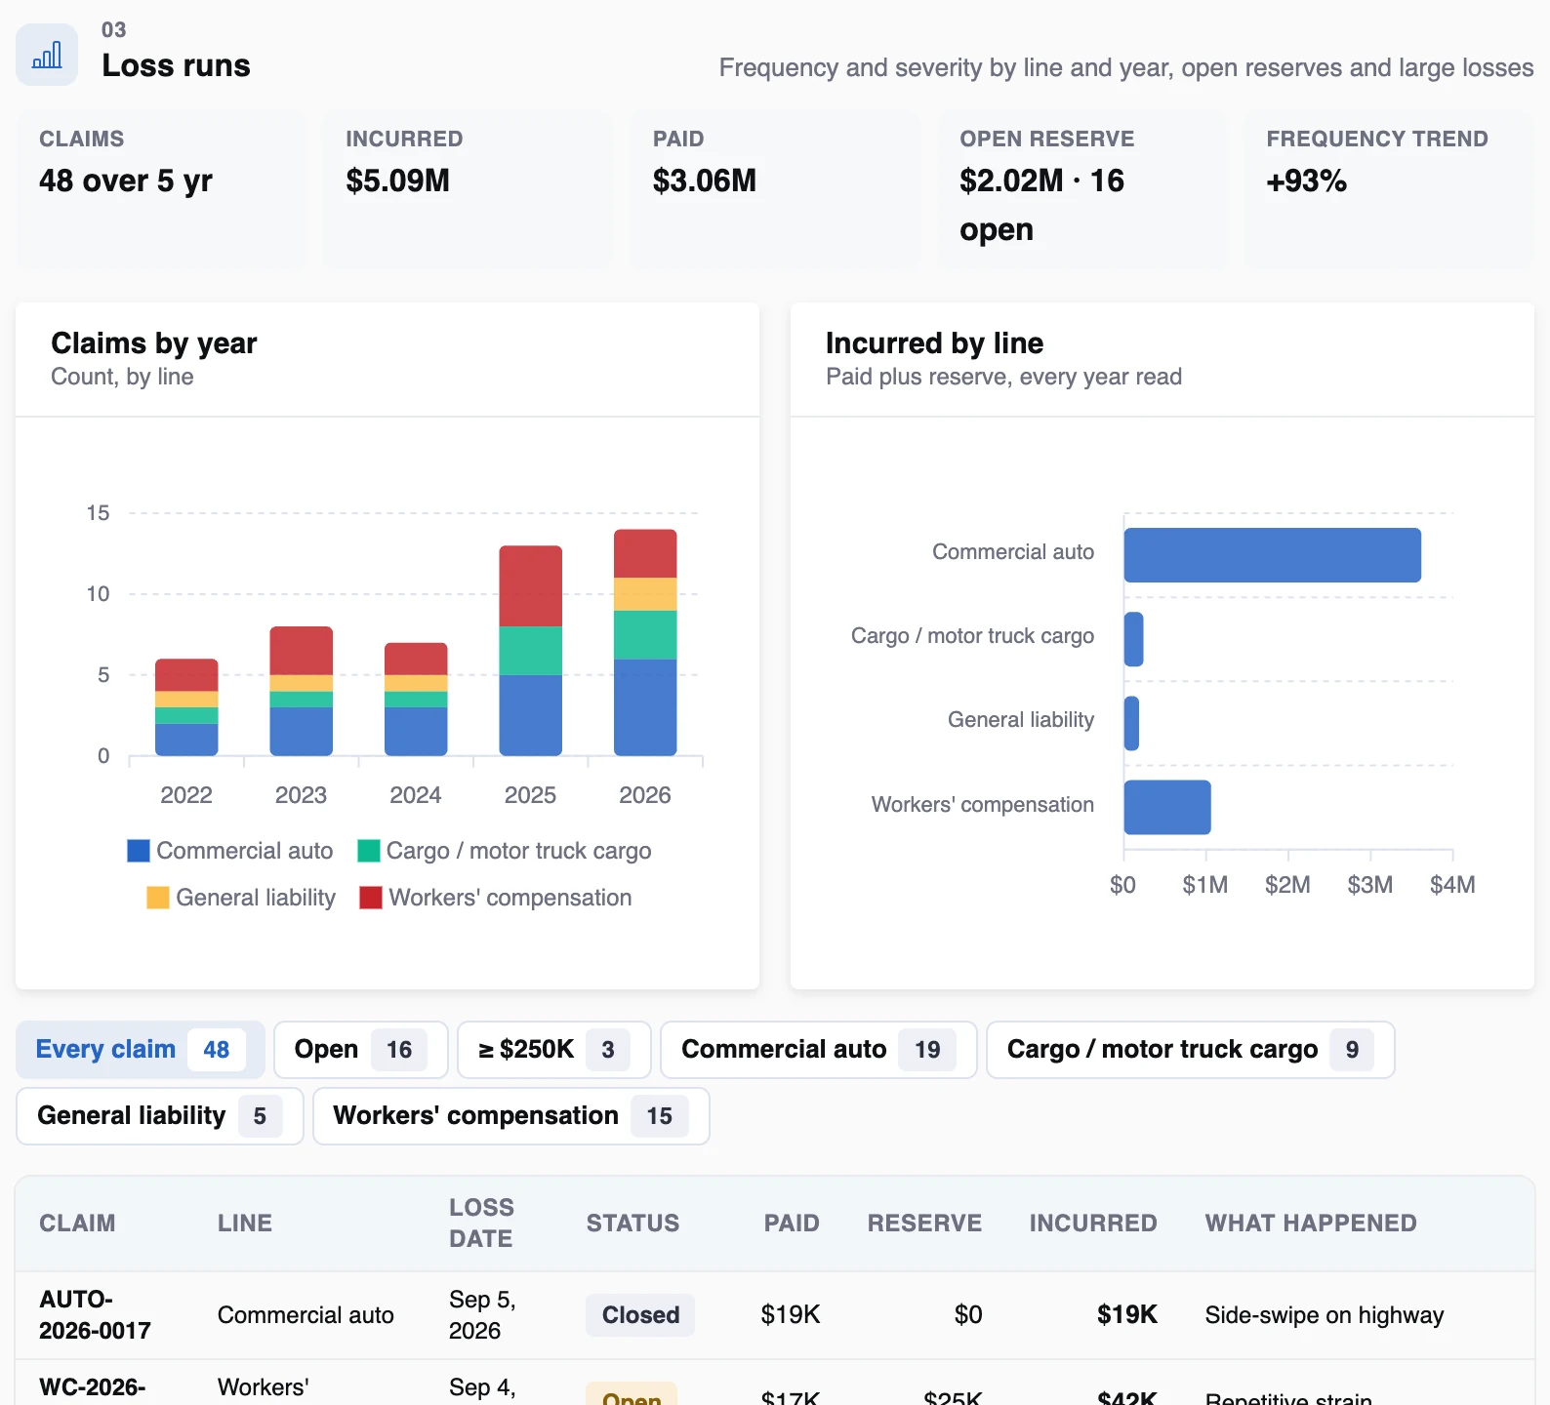Toggle Commercial auto series in chart legend
Viewport: 1550px width, 1405px height.
pos(230,851)
